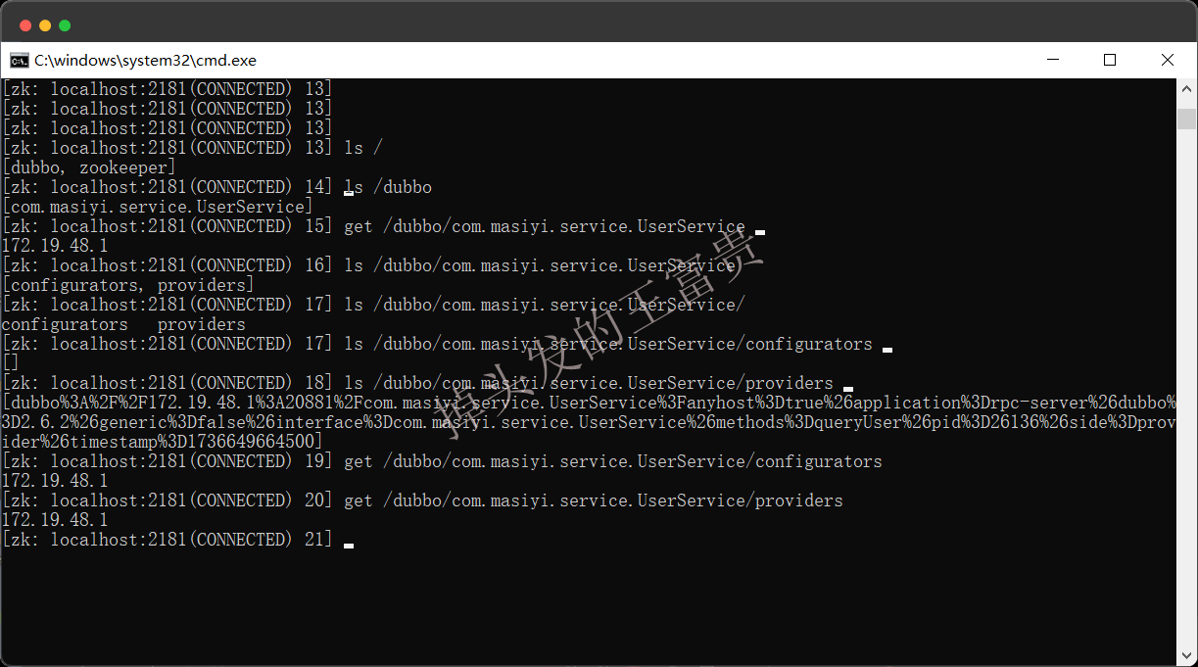Viewport: 1198px width, 667px height.
Task: Click output '[dubbo, zookeeper]'
Action: click(89, 167)
